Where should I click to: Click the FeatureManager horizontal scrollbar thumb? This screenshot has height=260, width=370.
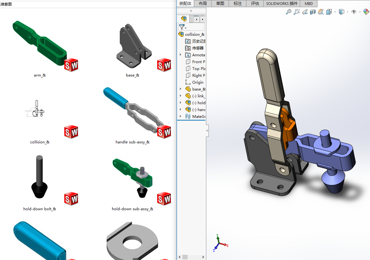coord(185,257)
